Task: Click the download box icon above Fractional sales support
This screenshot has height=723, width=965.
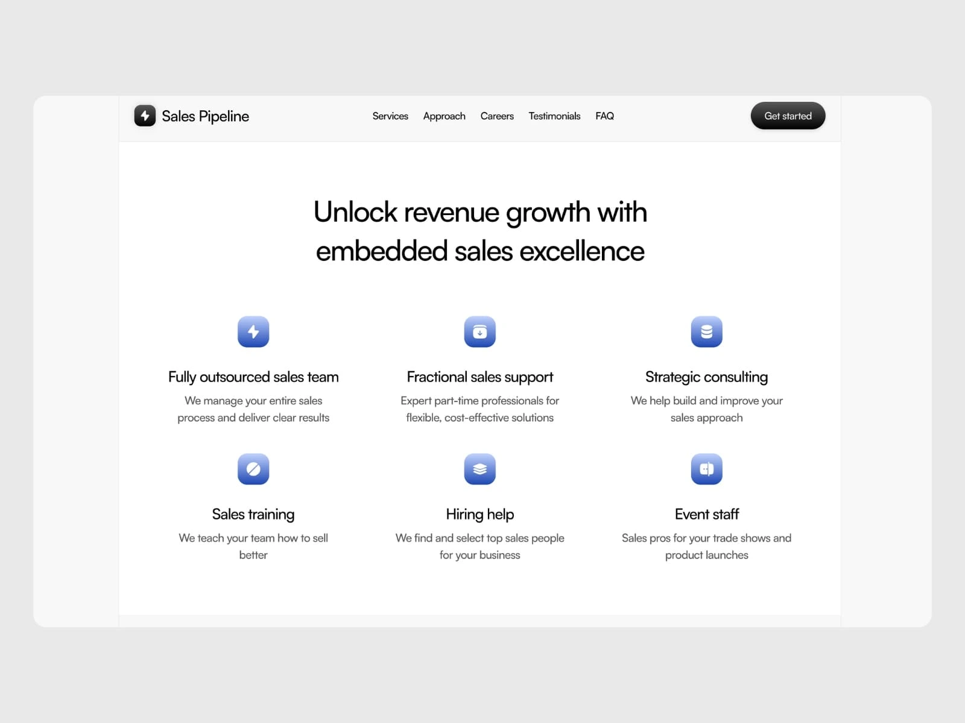Action: pos(480,331)
